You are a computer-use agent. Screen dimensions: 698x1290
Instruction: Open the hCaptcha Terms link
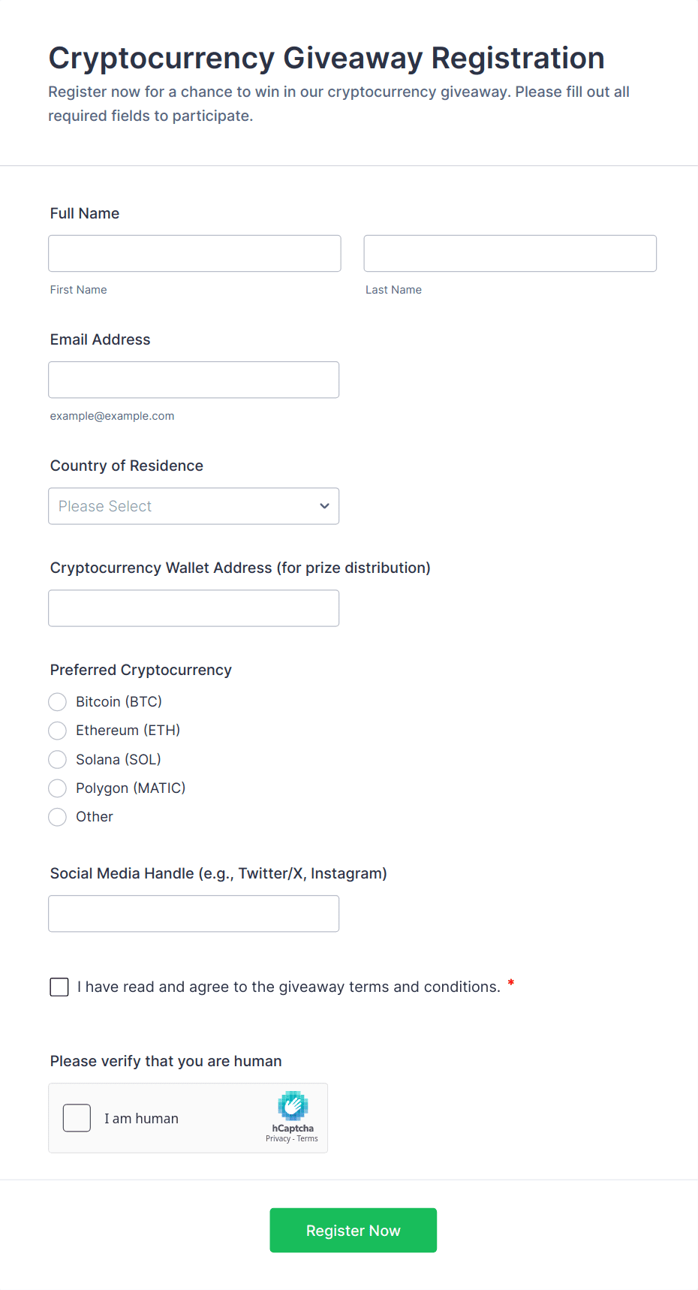(308, 1139)
